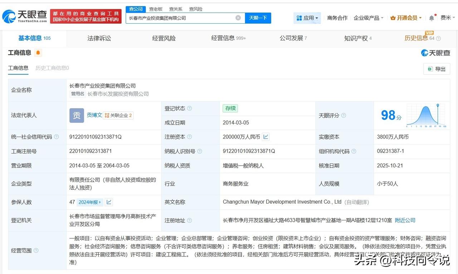Click the 关联企业 2 button
Image resolution: width=458 pixels, height=274 pixels.
click(x=118, y=116)
